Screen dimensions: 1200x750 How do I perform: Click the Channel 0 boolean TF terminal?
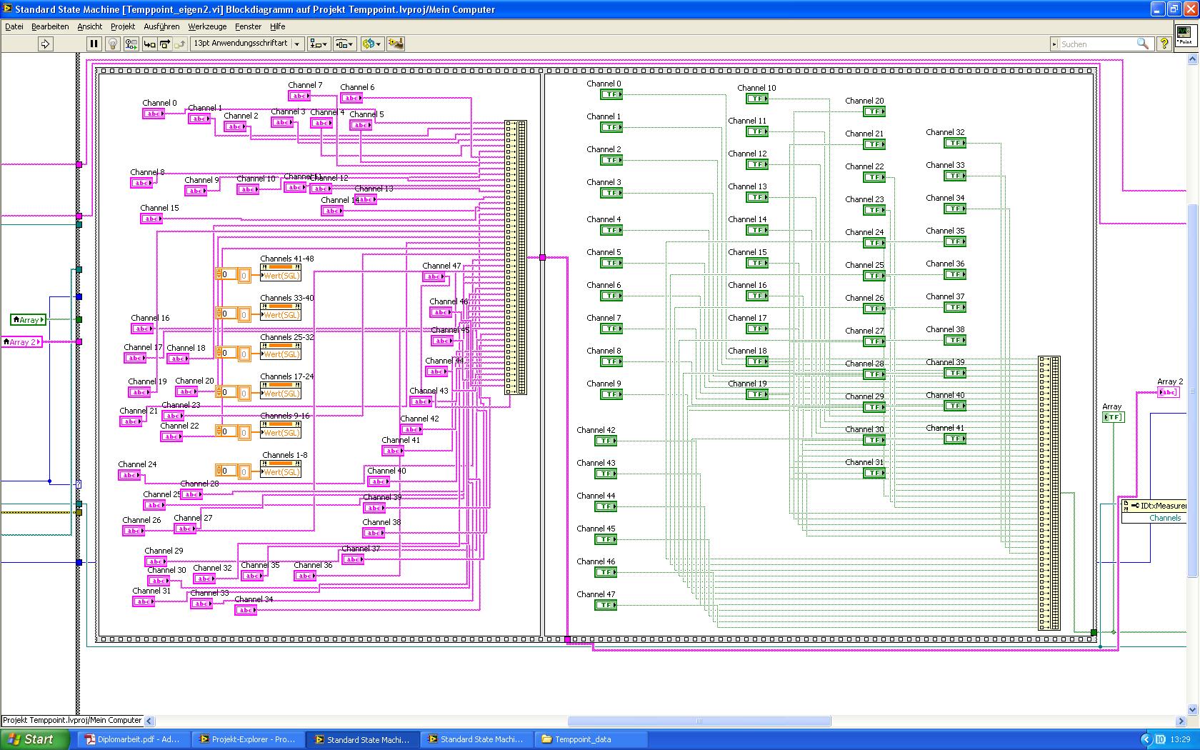coord(611,95)
